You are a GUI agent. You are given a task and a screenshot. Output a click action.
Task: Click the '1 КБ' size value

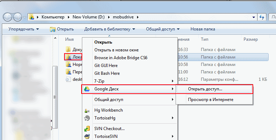click(x=262, y=79)
